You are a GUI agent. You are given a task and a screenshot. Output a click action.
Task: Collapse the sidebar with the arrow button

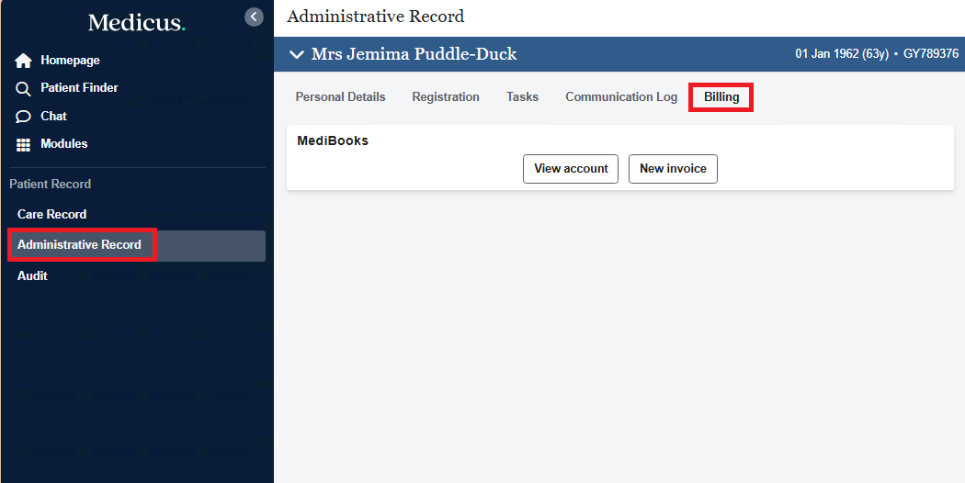(254, 17)
